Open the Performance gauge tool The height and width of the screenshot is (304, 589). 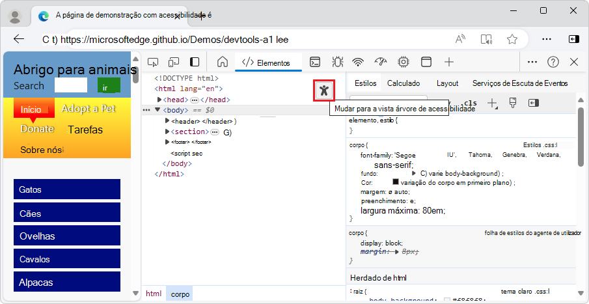(x=381, y=62)
